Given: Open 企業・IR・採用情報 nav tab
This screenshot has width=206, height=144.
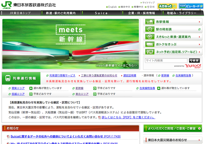Looking at the screenshot, I should point(142,13).
